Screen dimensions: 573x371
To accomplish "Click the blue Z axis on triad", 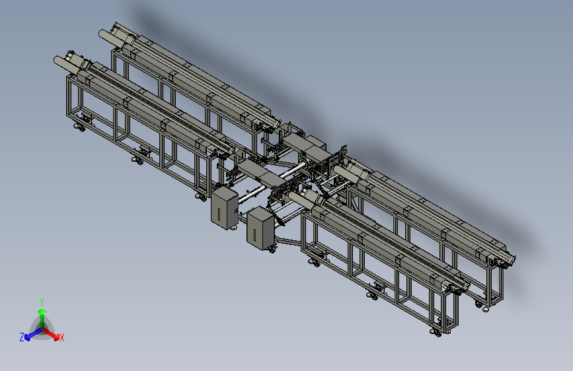I will click(34, 334).
